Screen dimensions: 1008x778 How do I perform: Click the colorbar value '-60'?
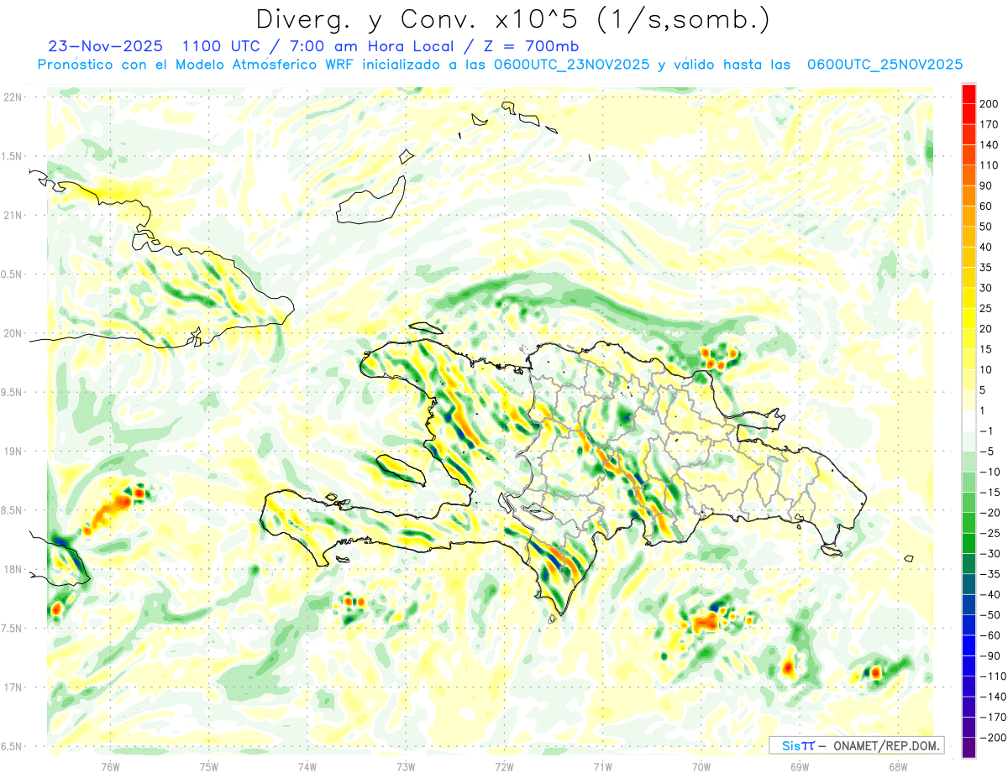pos(991,636)
